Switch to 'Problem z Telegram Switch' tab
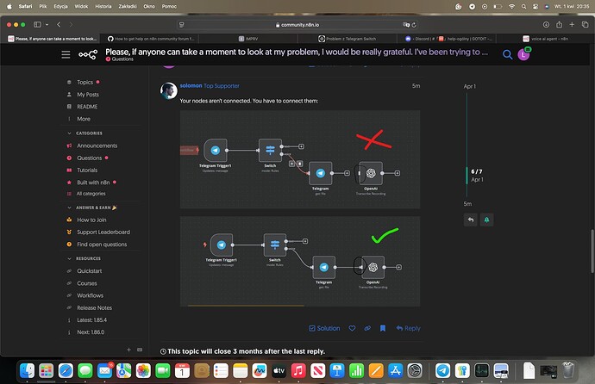This screenshot has height=384, width=595. coord(348,39)
